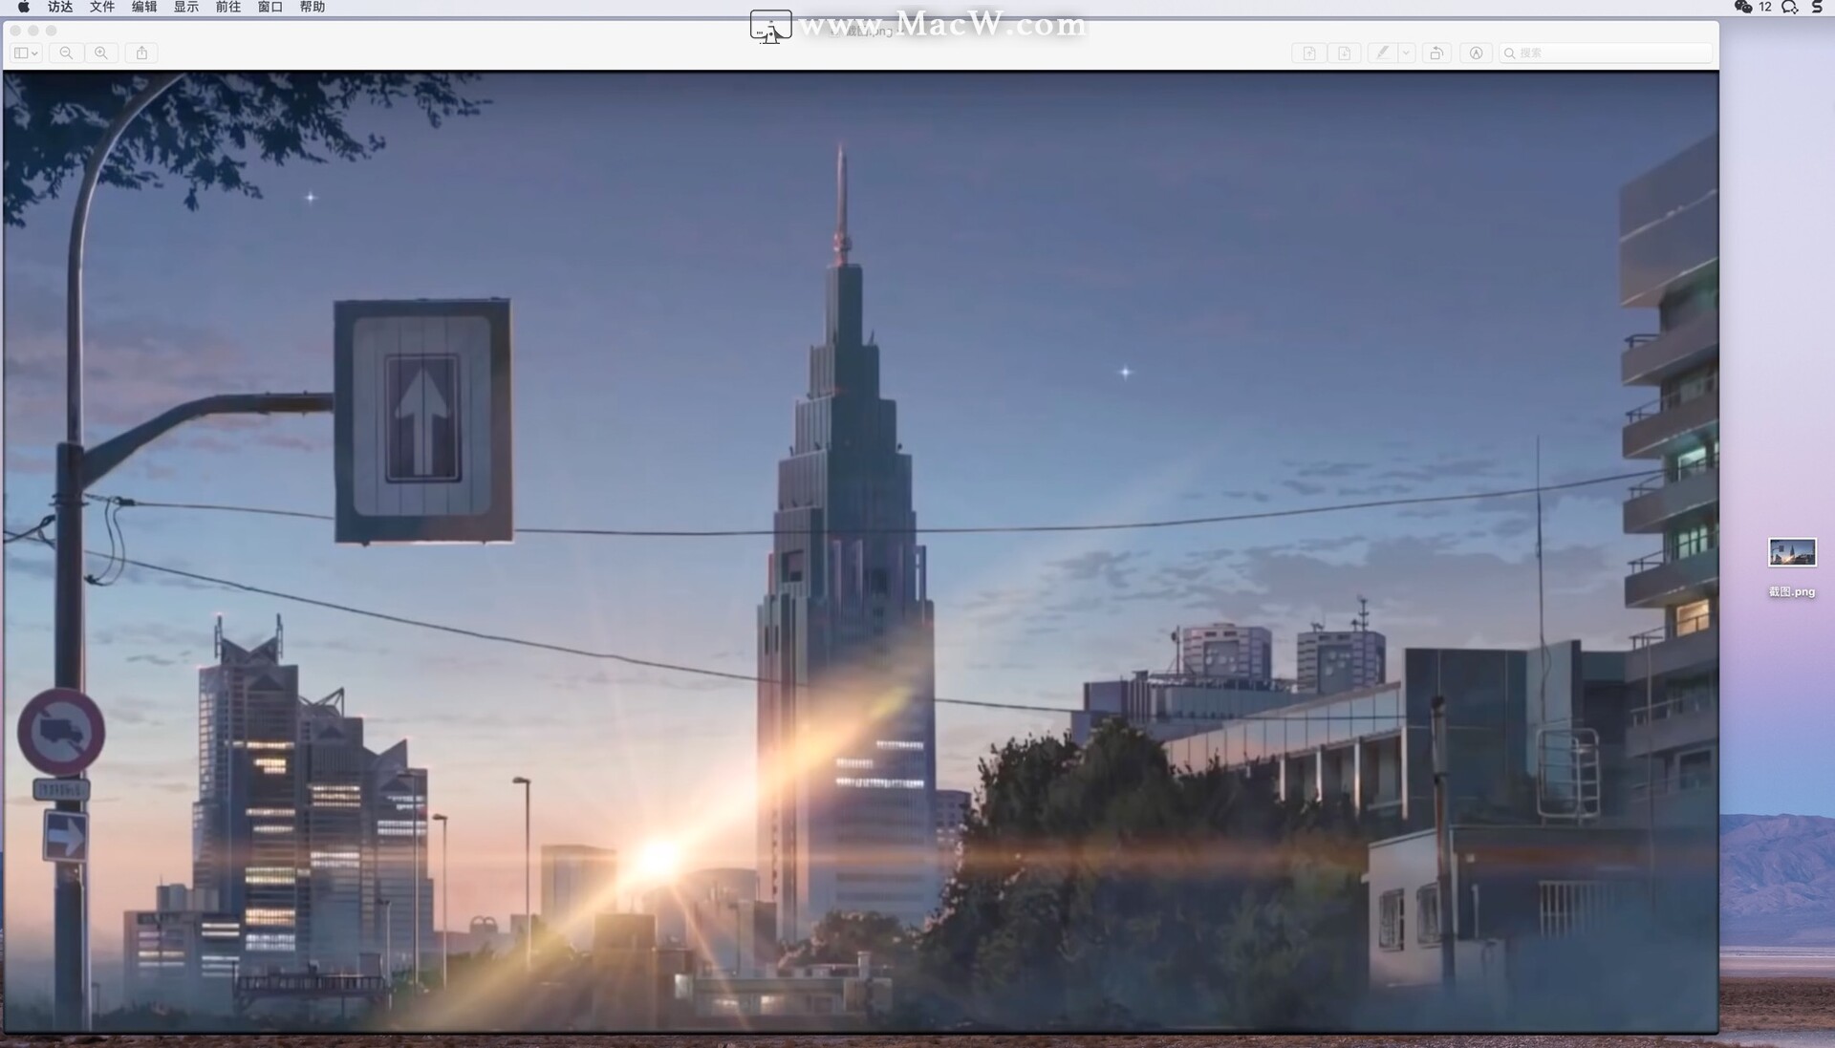Show the markup toolbar
Image resolution: width=1835 pixels, height=1048 pixels.
tap(1476, 53)
